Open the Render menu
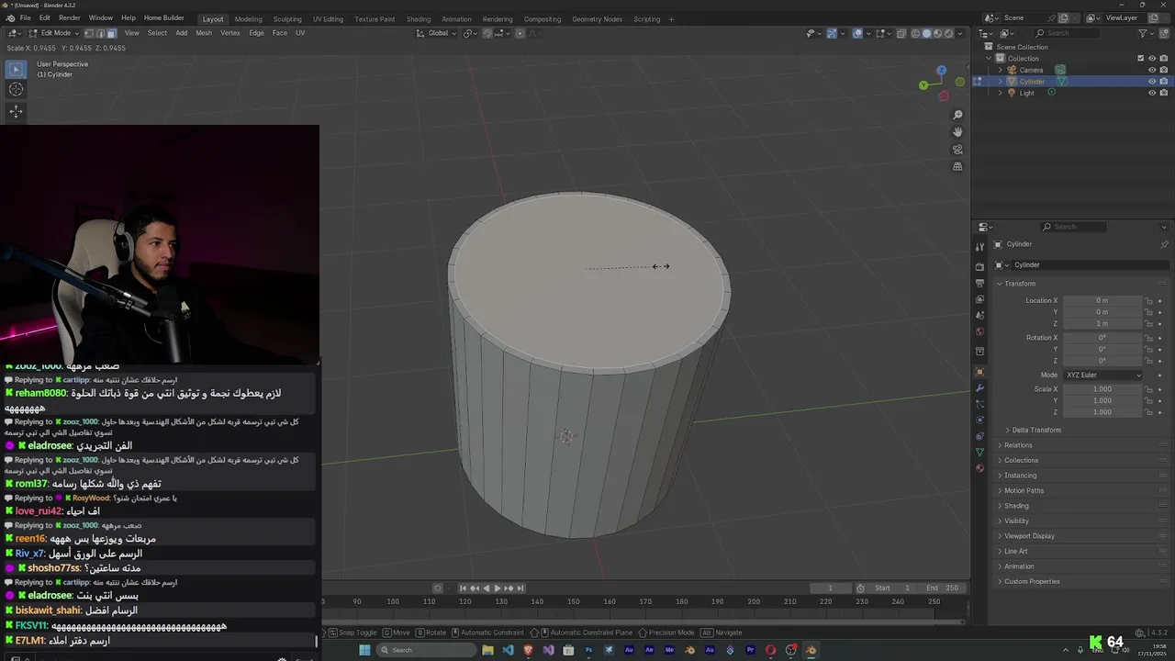 (69, 18)
